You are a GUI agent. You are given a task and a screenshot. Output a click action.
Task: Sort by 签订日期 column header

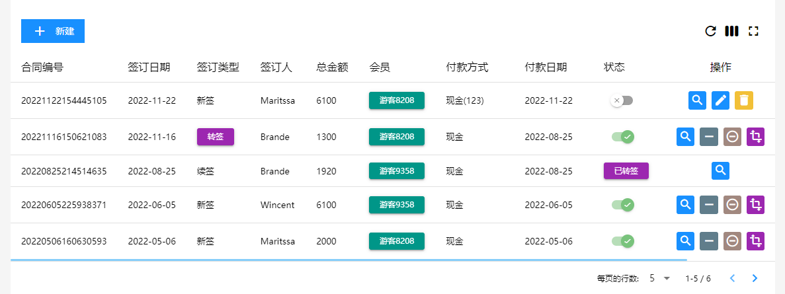pyautogui.click(x=149, y=67)
